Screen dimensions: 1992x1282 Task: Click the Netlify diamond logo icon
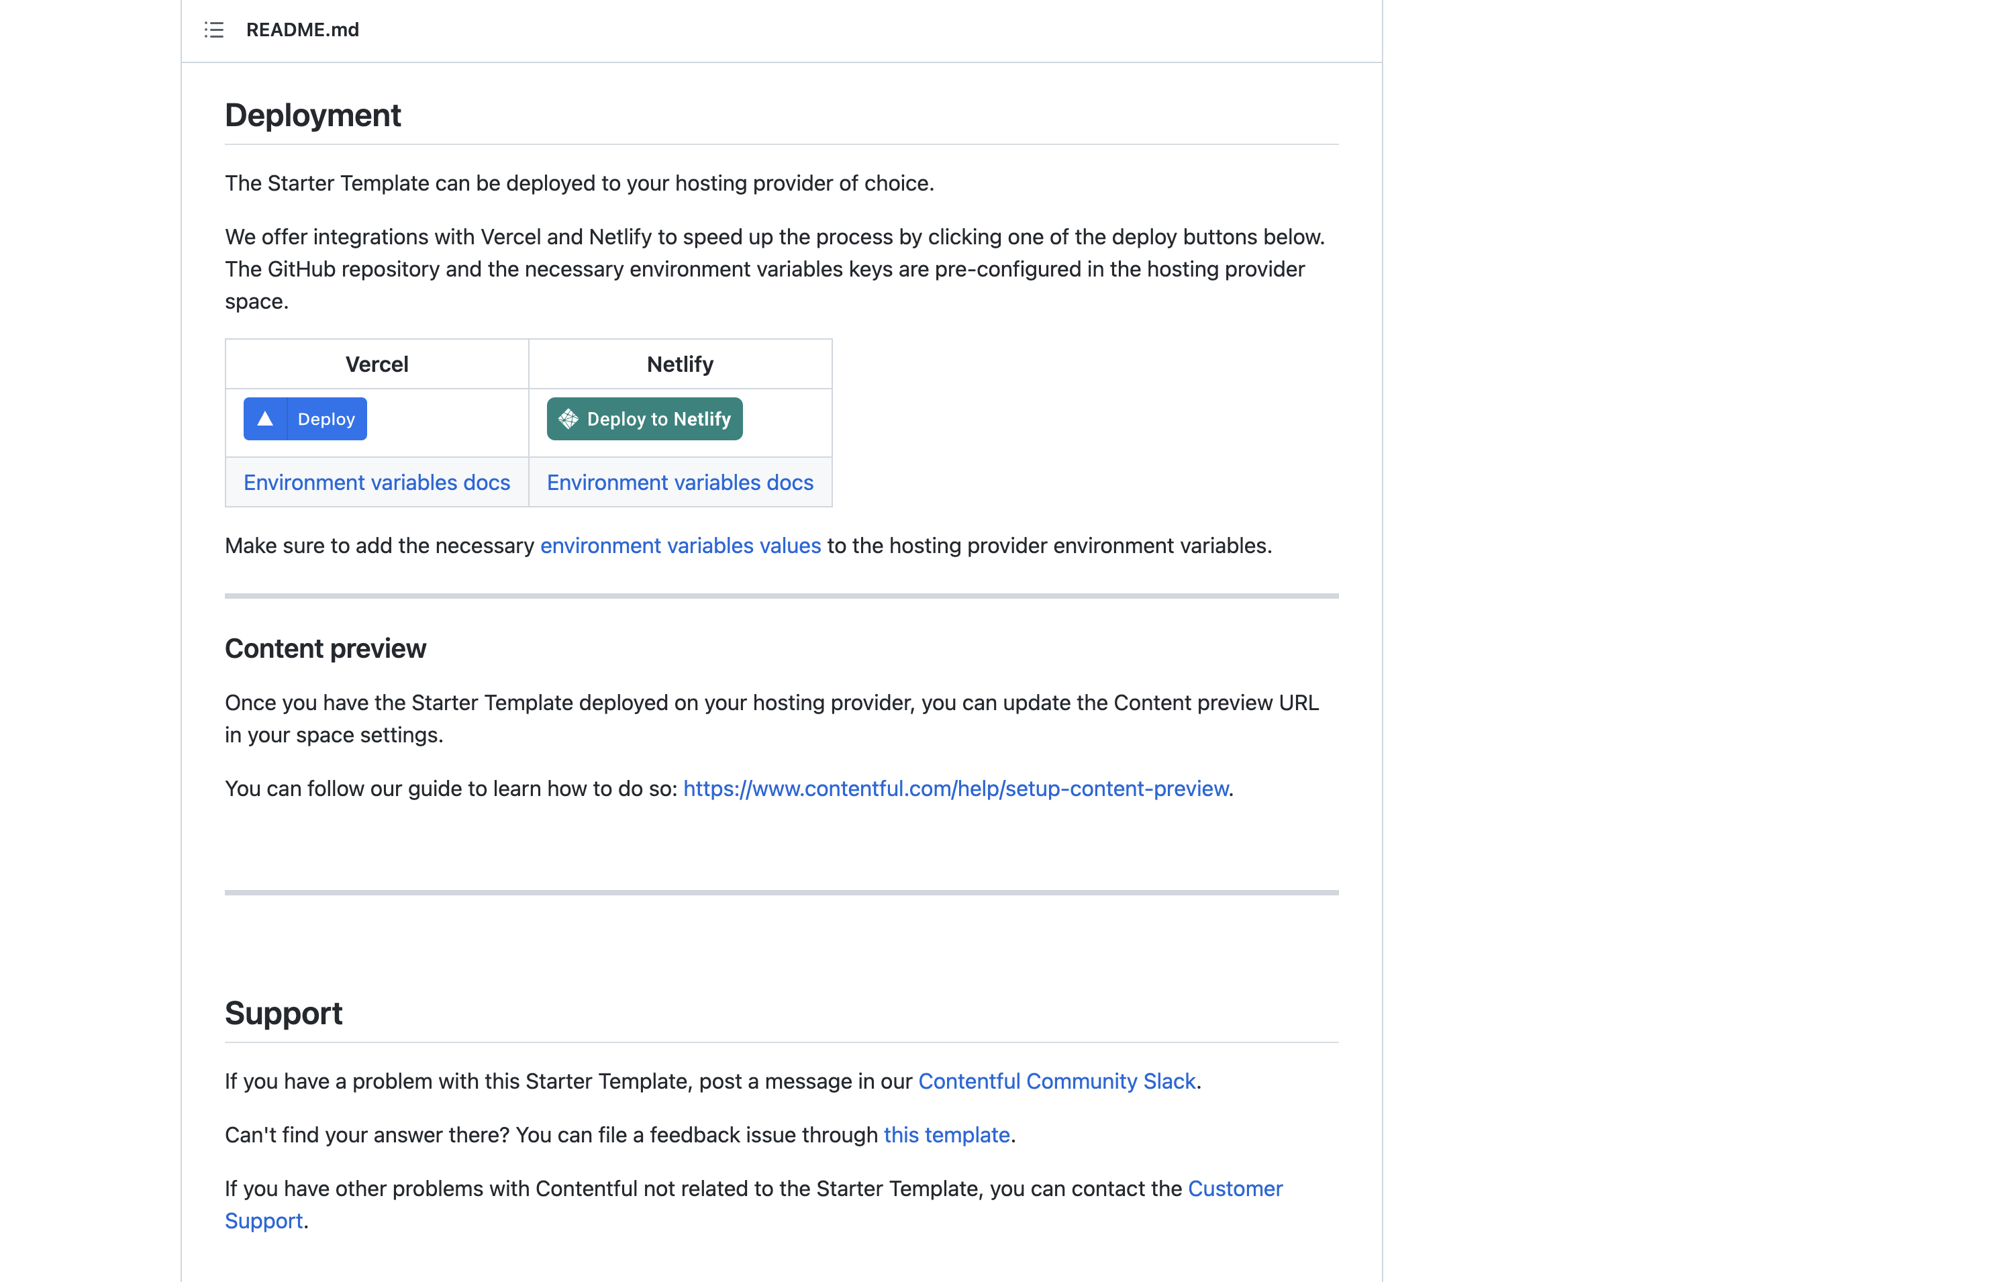tap(568, 419)
